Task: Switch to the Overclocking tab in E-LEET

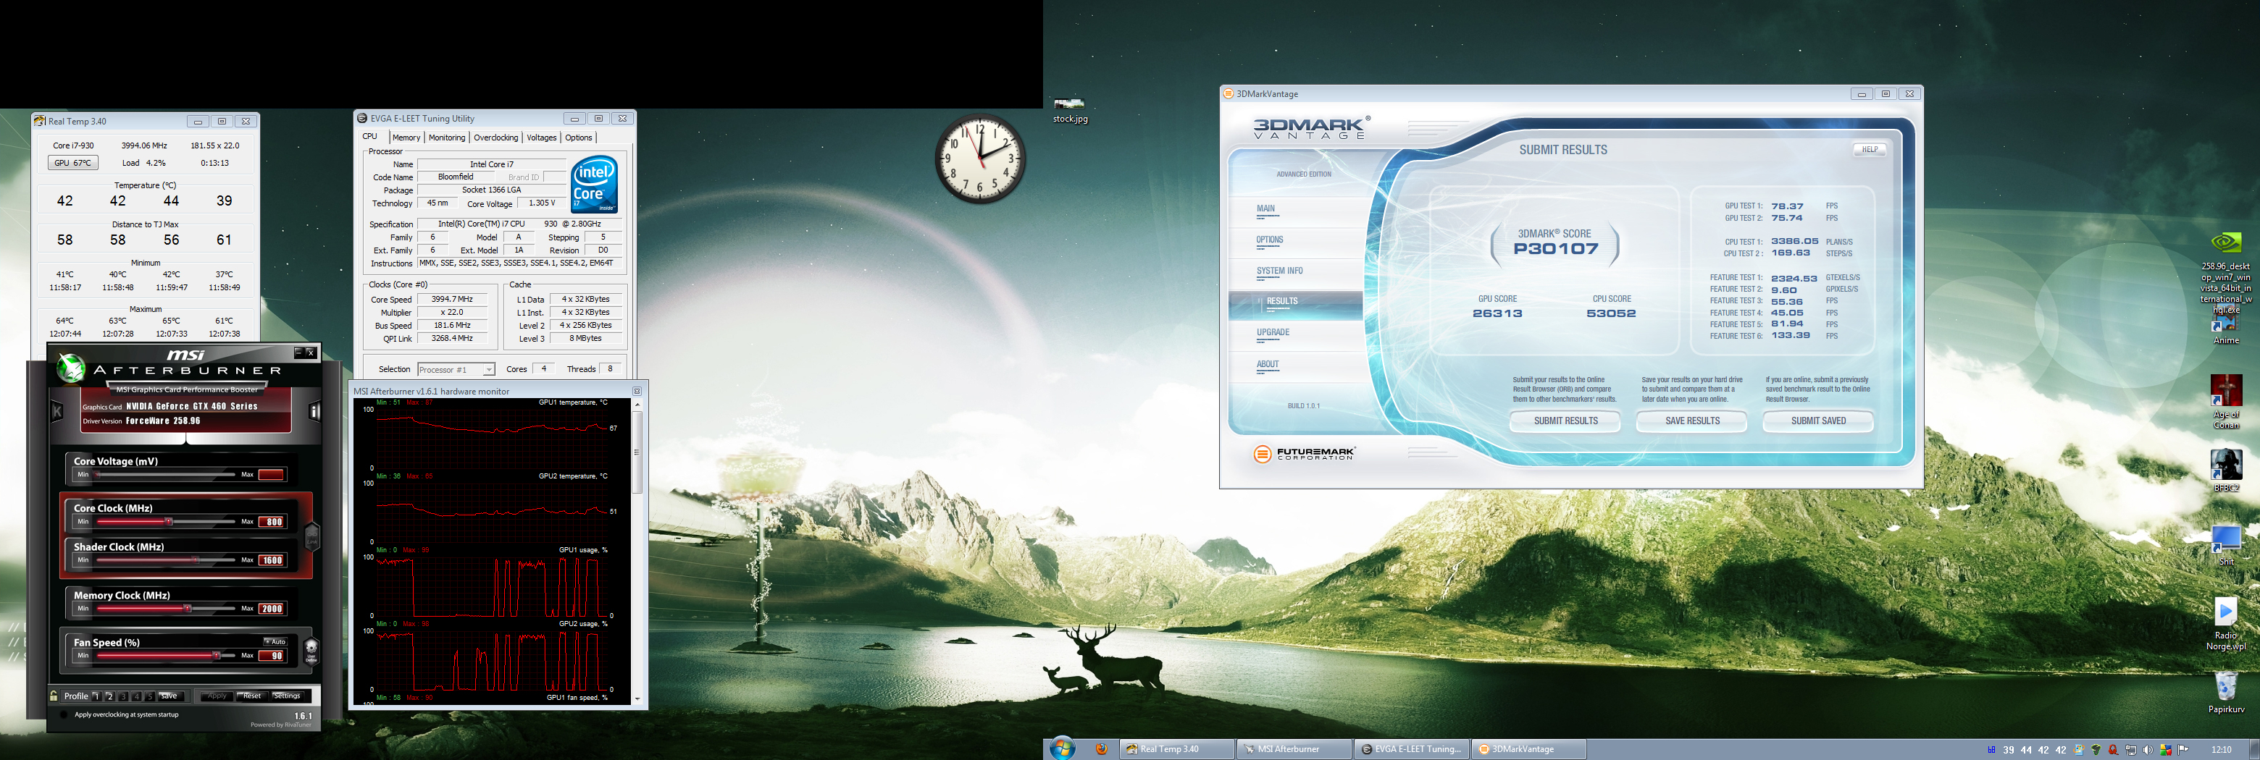Action: tap(495, 138)
